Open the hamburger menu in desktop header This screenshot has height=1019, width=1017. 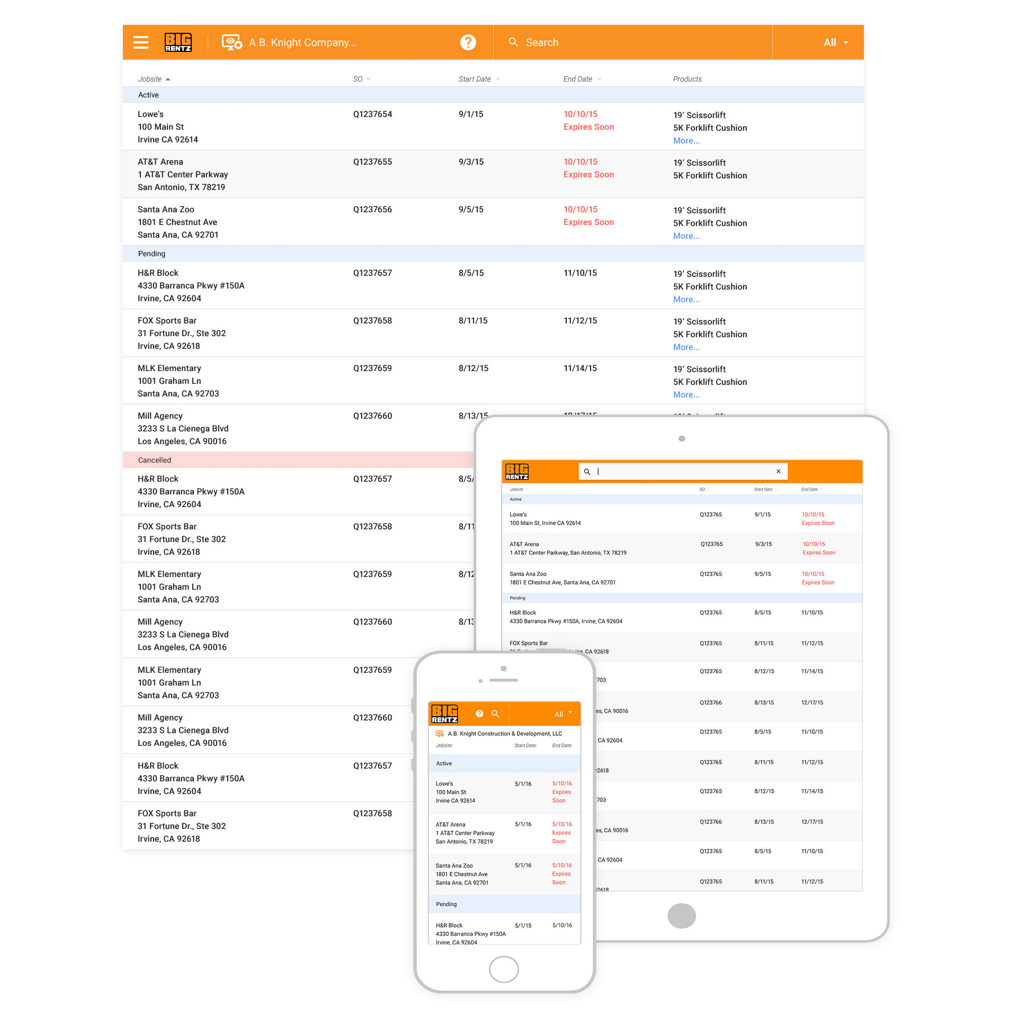point(141,42)
